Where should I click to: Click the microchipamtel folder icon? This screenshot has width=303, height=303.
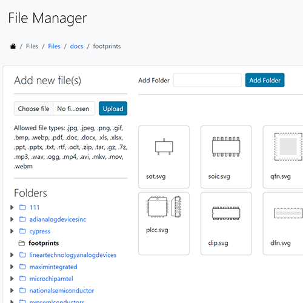[22, 279]
